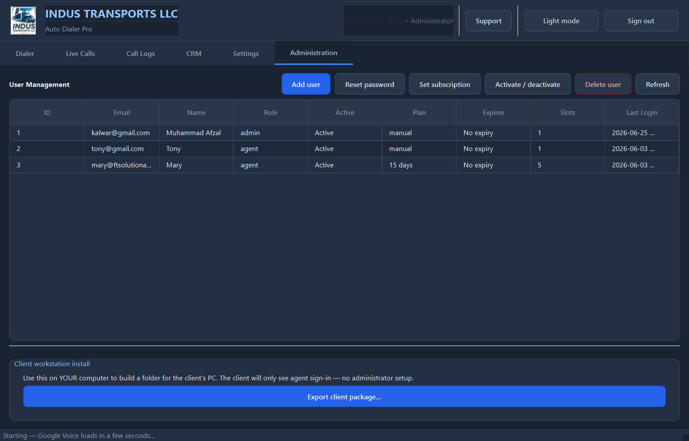Open Set subscription
Viewport: 689px width, 441px height.
445,84
